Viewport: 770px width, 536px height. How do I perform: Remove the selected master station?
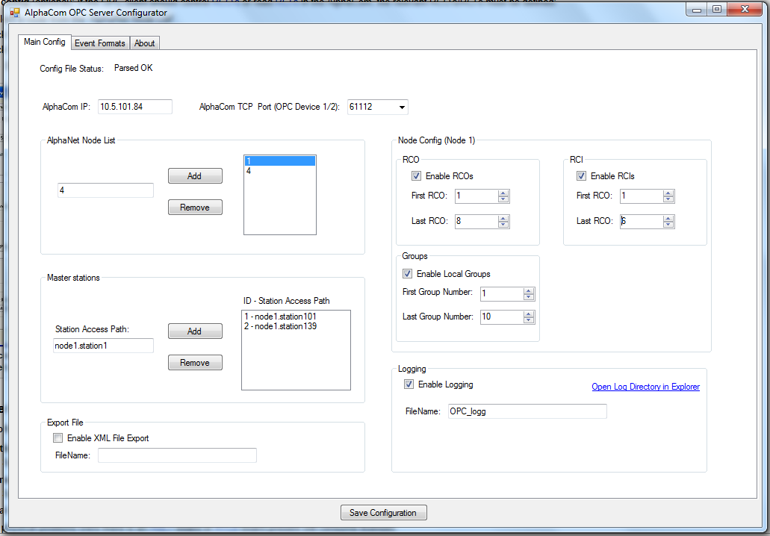(x=195, y=363)
